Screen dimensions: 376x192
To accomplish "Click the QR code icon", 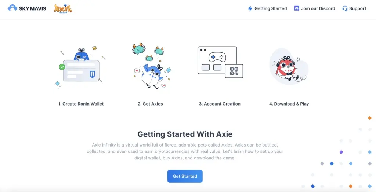I will click(x=234, y=71).
